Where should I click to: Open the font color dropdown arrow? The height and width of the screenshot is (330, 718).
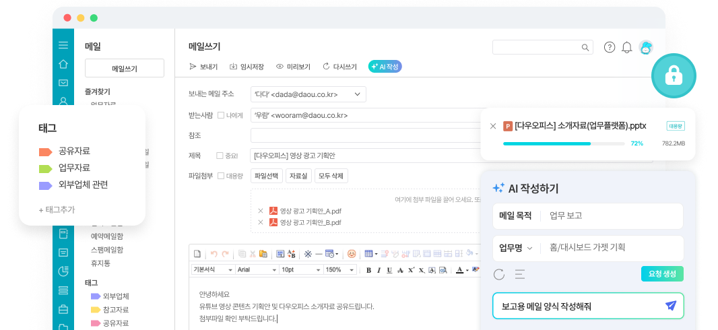pos(467,270)
